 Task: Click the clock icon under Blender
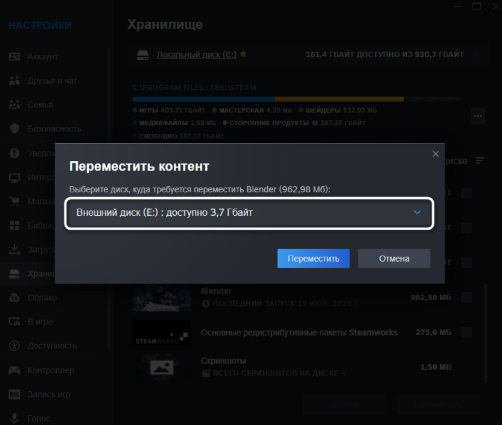206,303
